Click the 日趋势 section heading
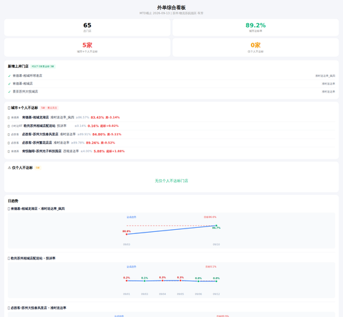Image resolution: width=343 pixels, height=317 pixels. pos(13,201)
